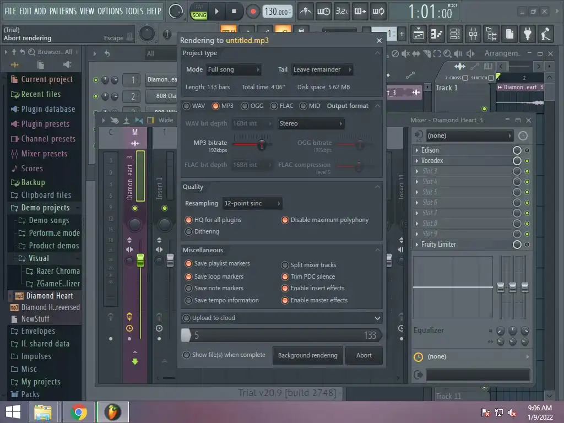Click the metronome icon
This screenshot has width=564, height=423.
306,12
